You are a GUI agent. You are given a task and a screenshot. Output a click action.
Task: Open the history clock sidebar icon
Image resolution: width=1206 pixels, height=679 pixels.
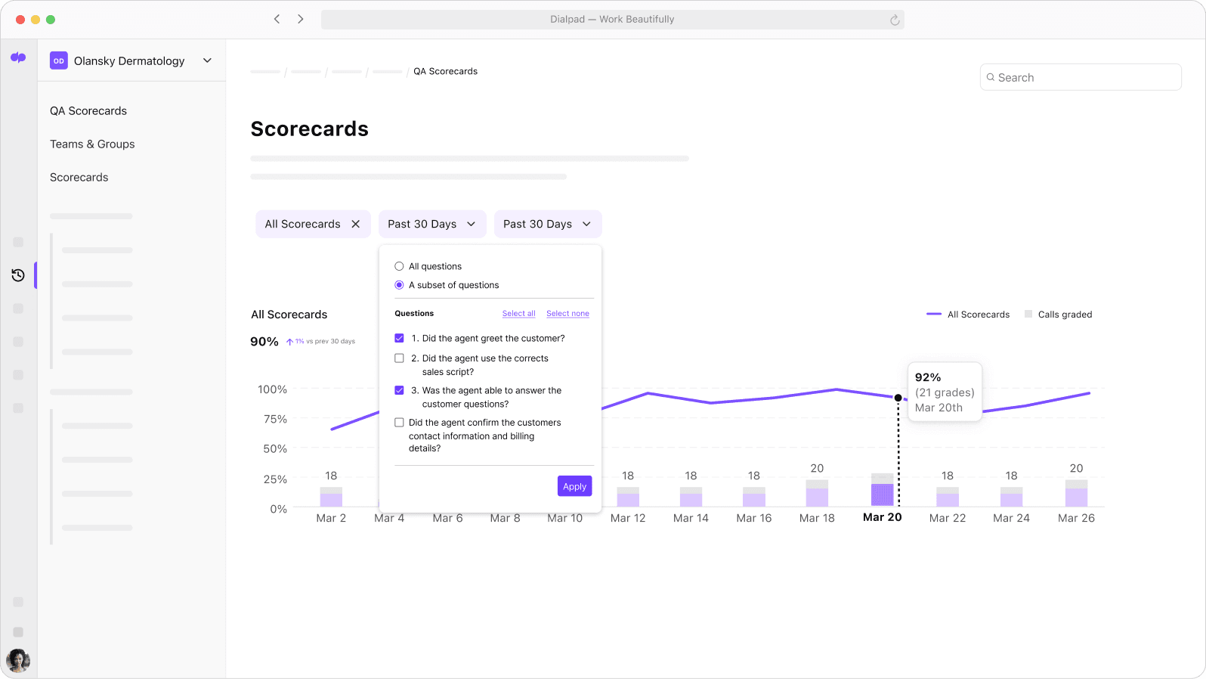(x=18, y=275)
